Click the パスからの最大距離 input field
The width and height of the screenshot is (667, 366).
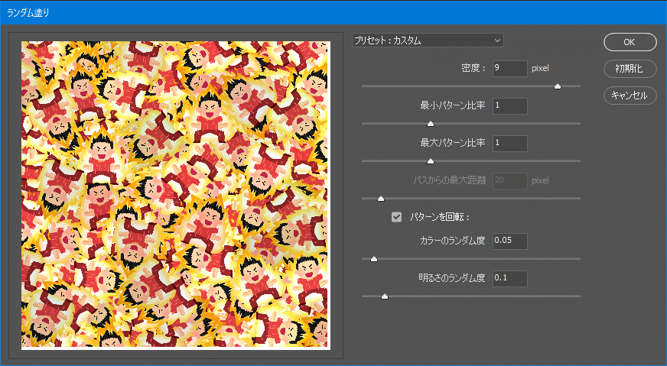coord(510,180)
